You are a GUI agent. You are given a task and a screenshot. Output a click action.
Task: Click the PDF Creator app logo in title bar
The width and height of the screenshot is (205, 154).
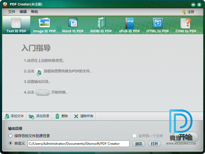point(5,4)
